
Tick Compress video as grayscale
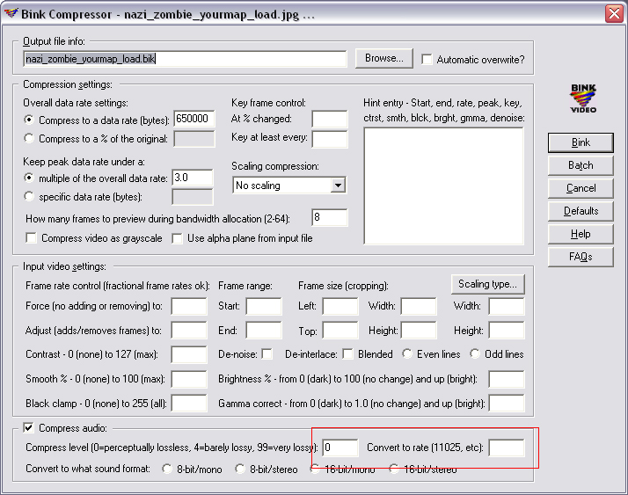click(x=32, y=238)
